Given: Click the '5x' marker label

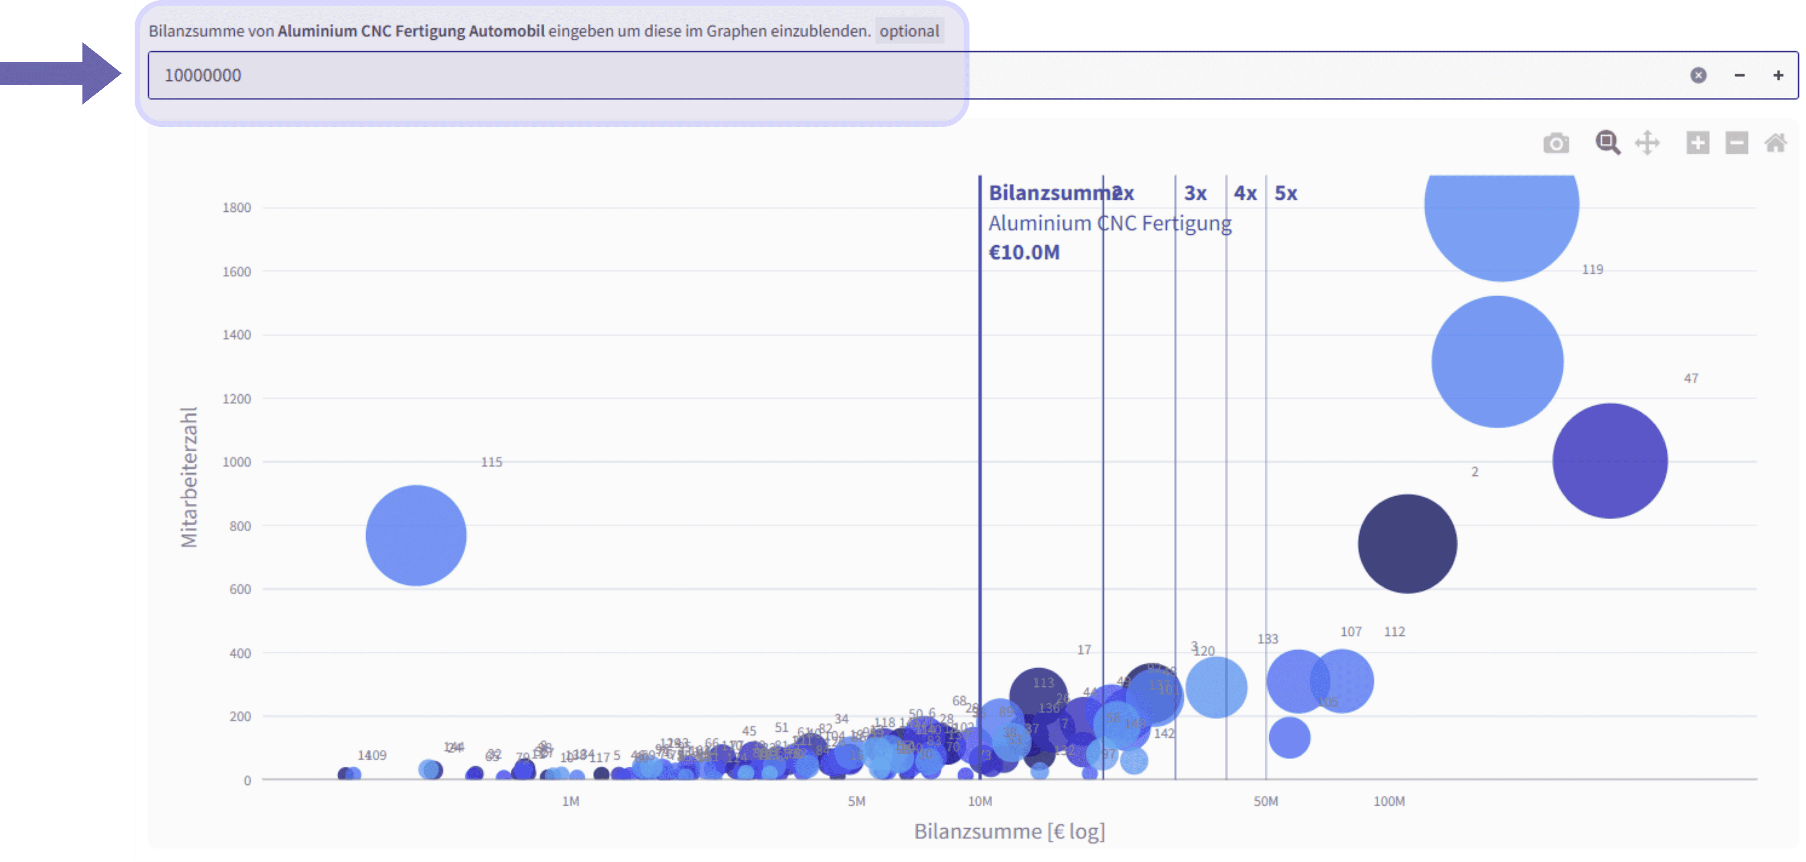Looking at the screenshot, I should (x=1286, y=194).
